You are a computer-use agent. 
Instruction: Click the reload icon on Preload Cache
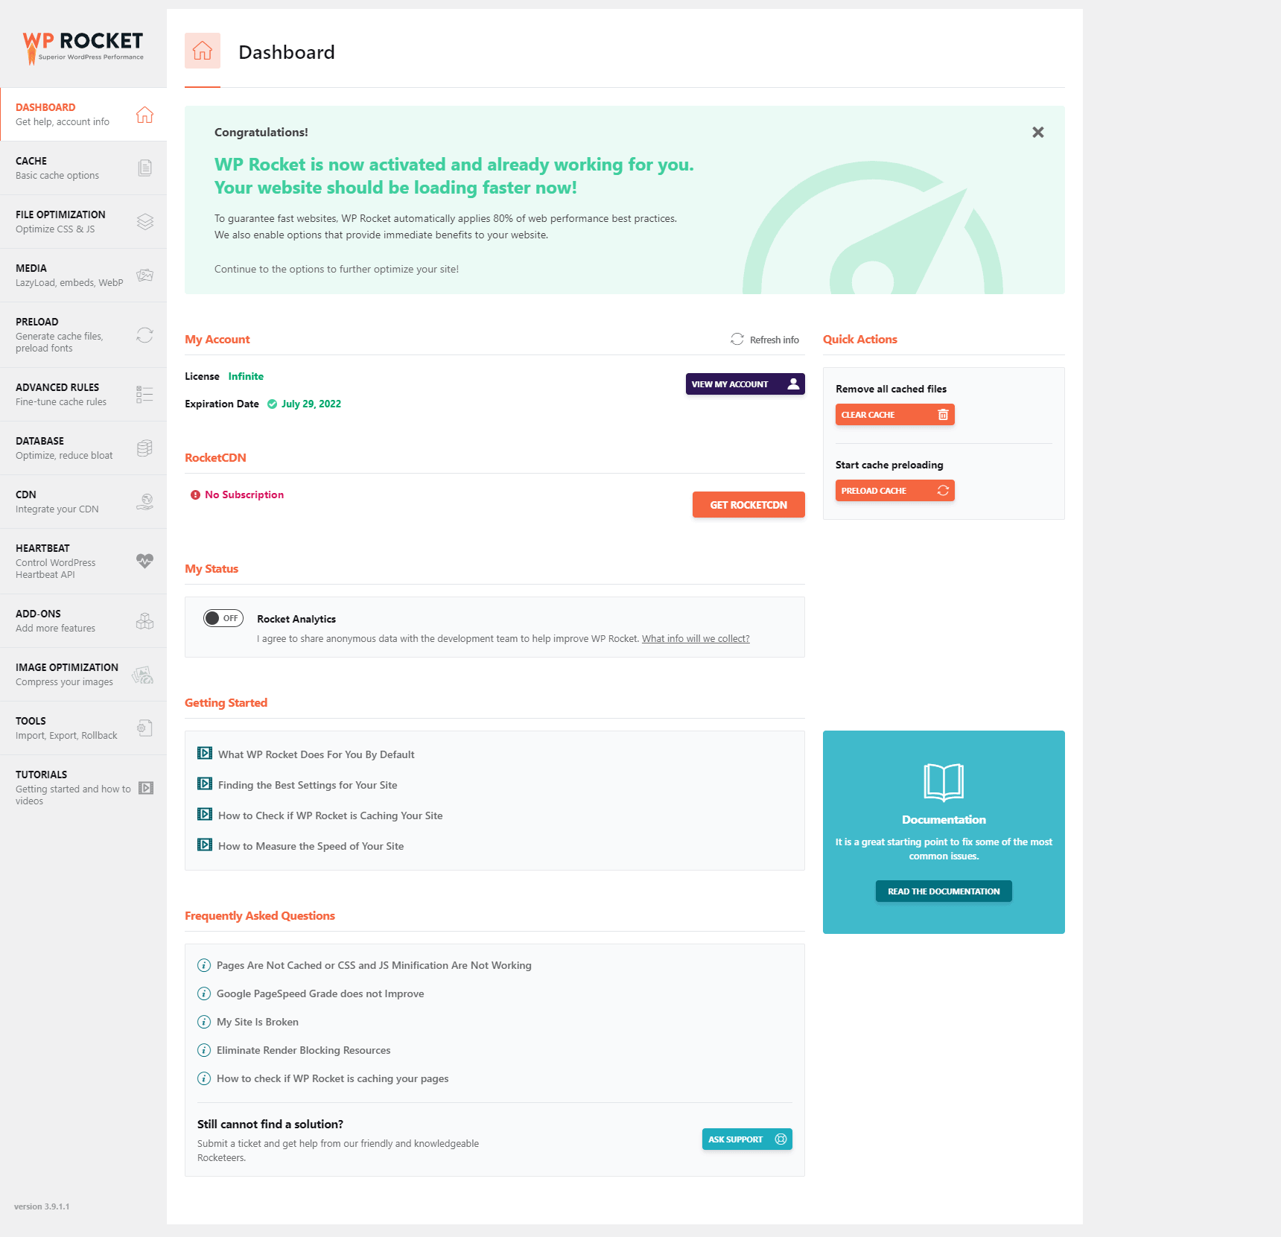point(943,491)
